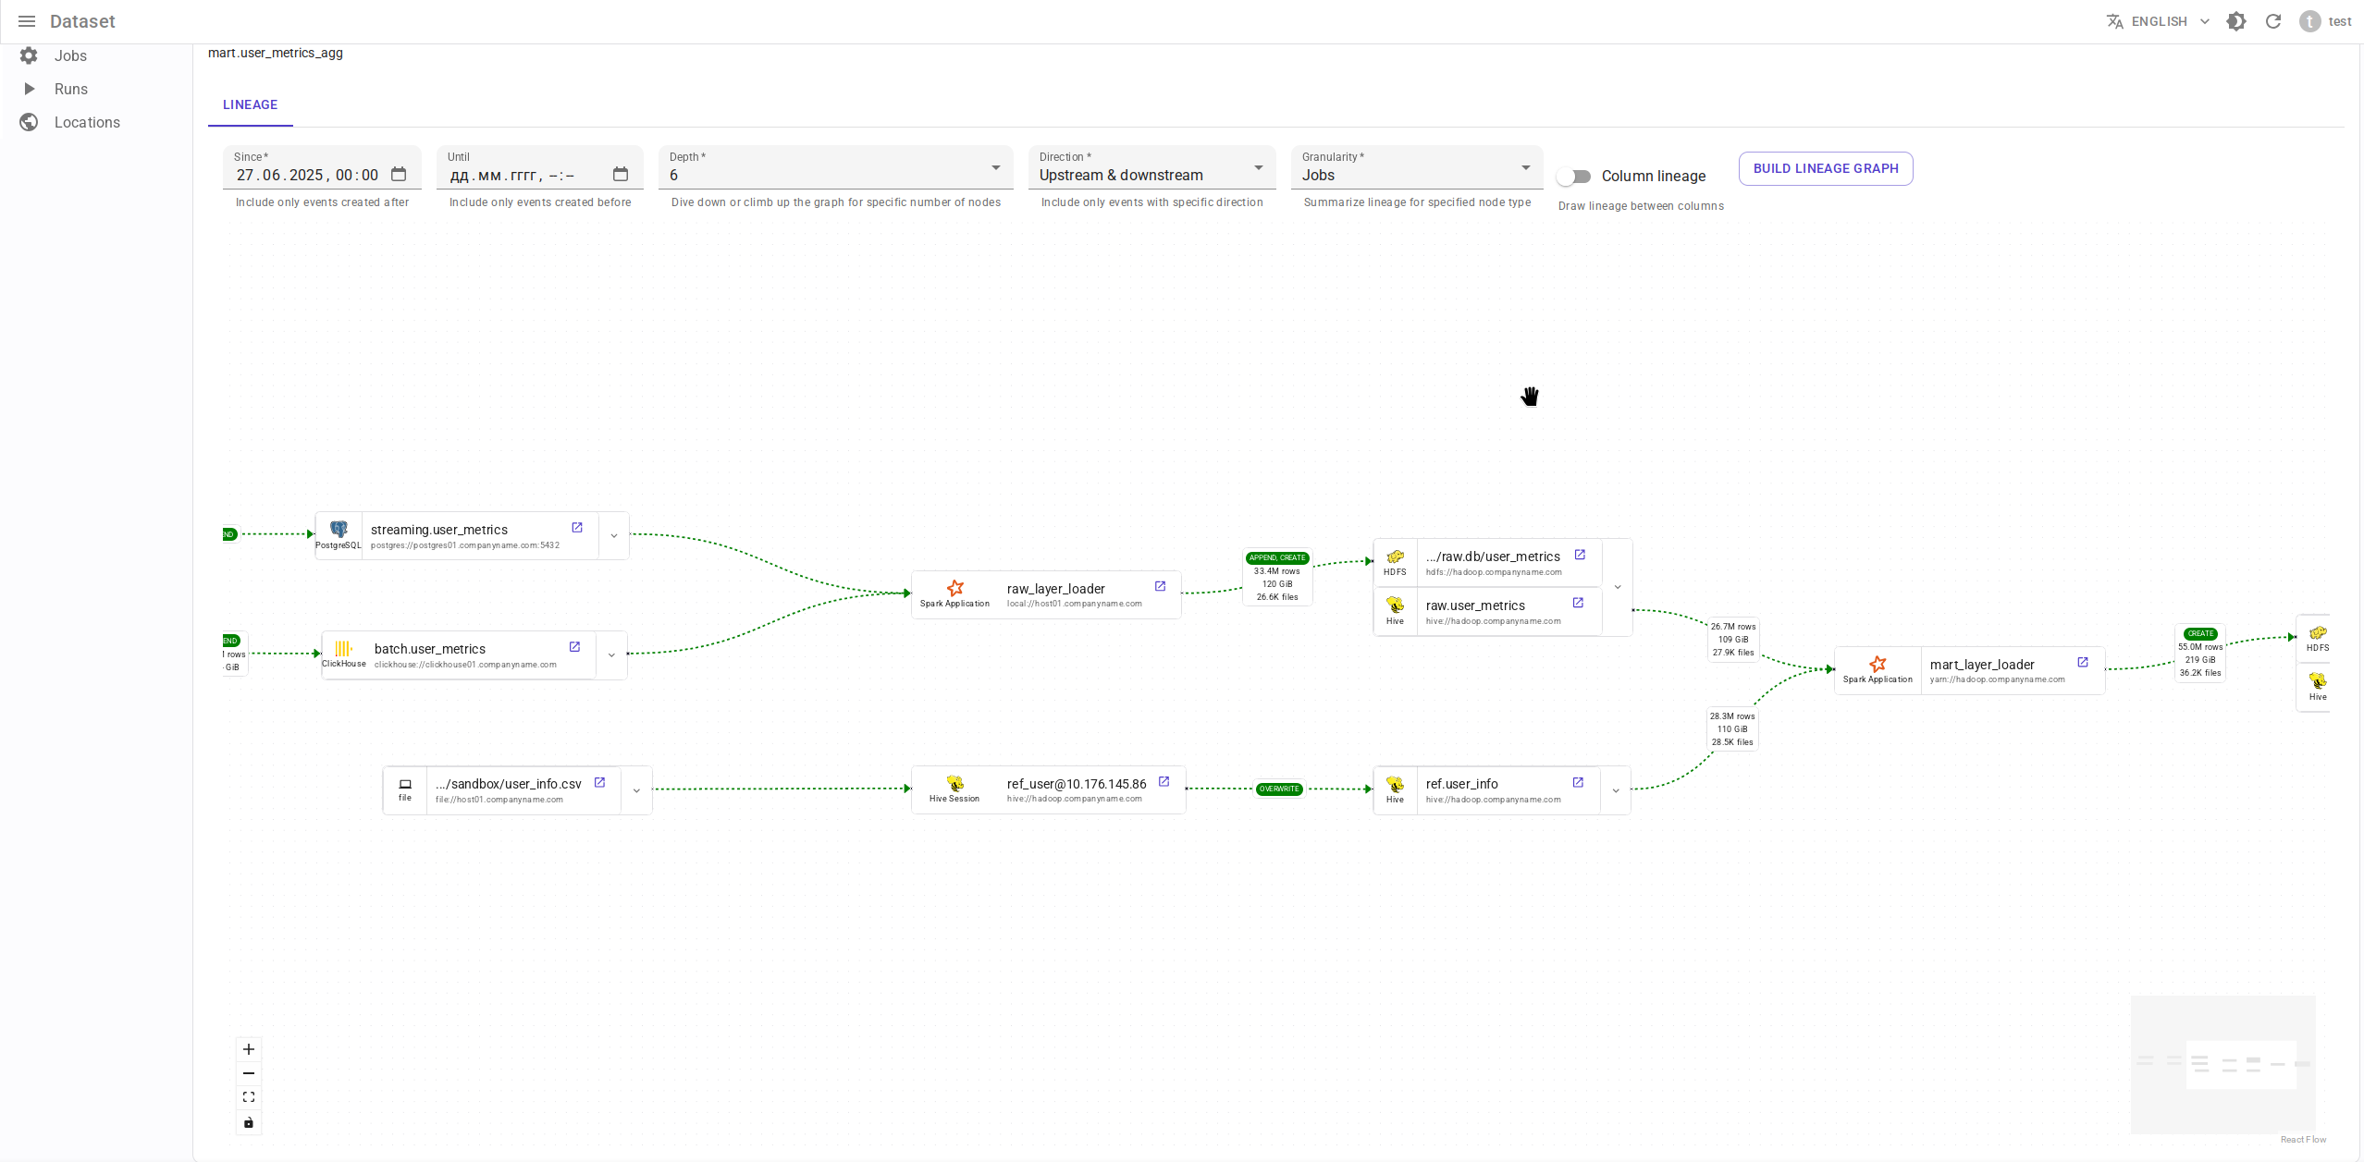This screenshot has width=2364, height=1162.
Task: Click BUILD LINEAGE GRAPH button
Action: (x=1825, y=168)
